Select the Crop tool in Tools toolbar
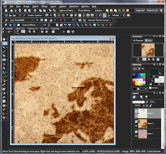This screenshot has height=154, width=166. point(4,56)
